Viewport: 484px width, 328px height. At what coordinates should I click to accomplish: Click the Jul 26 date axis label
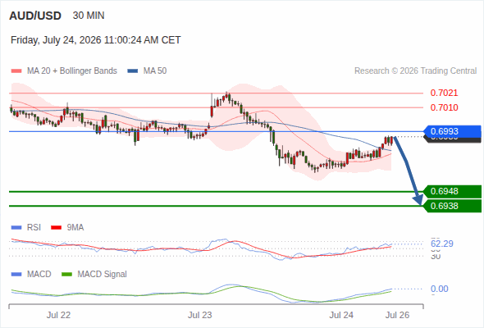(397, 316)
